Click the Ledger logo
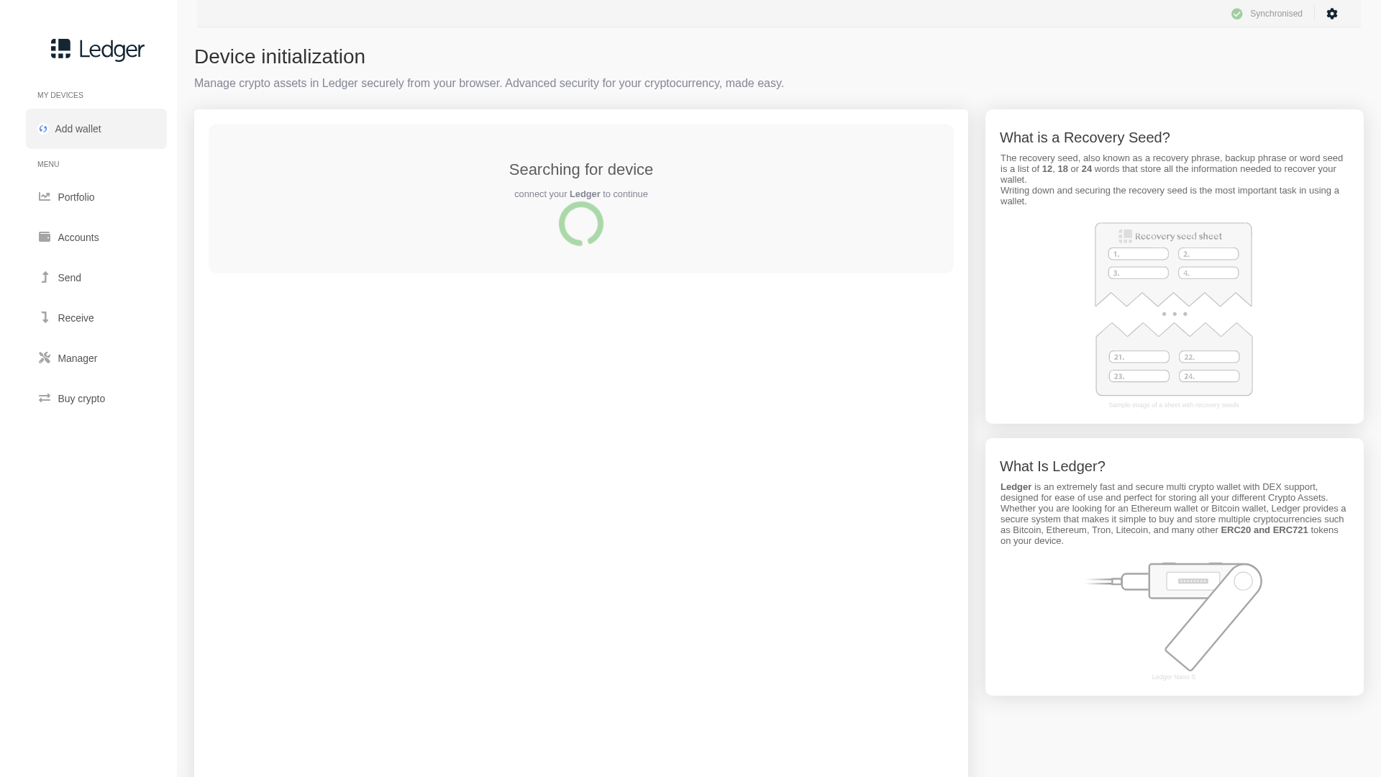Screen dimensions: 1381x777 click(x=98, y=50)
